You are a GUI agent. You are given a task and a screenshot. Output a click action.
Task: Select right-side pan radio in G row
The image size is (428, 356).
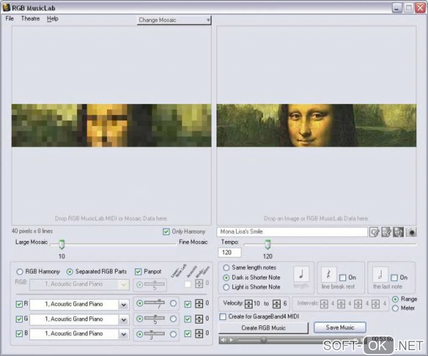[x=173, y=319]
